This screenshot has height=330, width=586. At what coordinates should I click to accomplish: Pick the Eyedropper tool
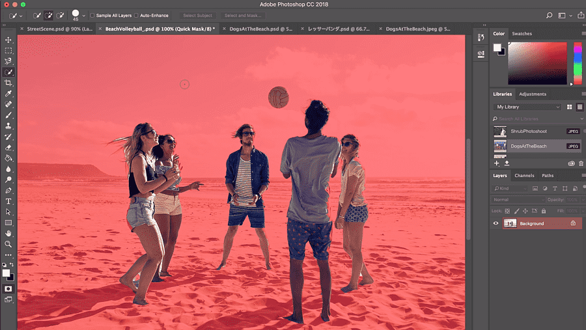[8, 94]
